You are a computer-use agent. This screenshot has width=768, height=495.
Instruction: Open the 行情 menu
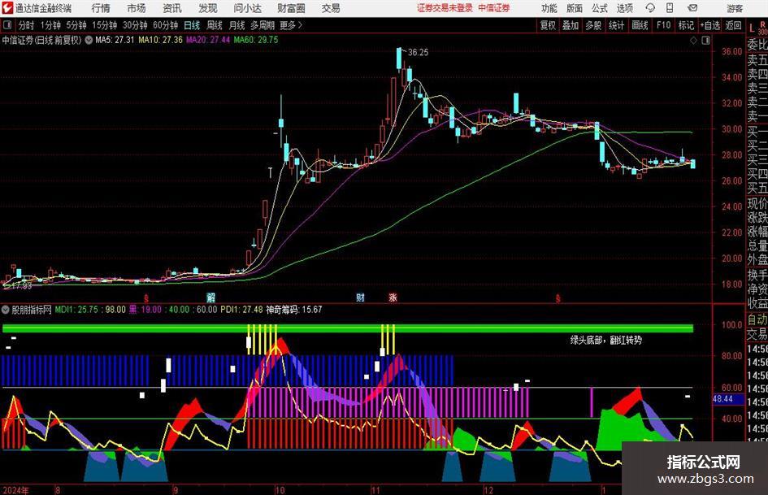101,8
